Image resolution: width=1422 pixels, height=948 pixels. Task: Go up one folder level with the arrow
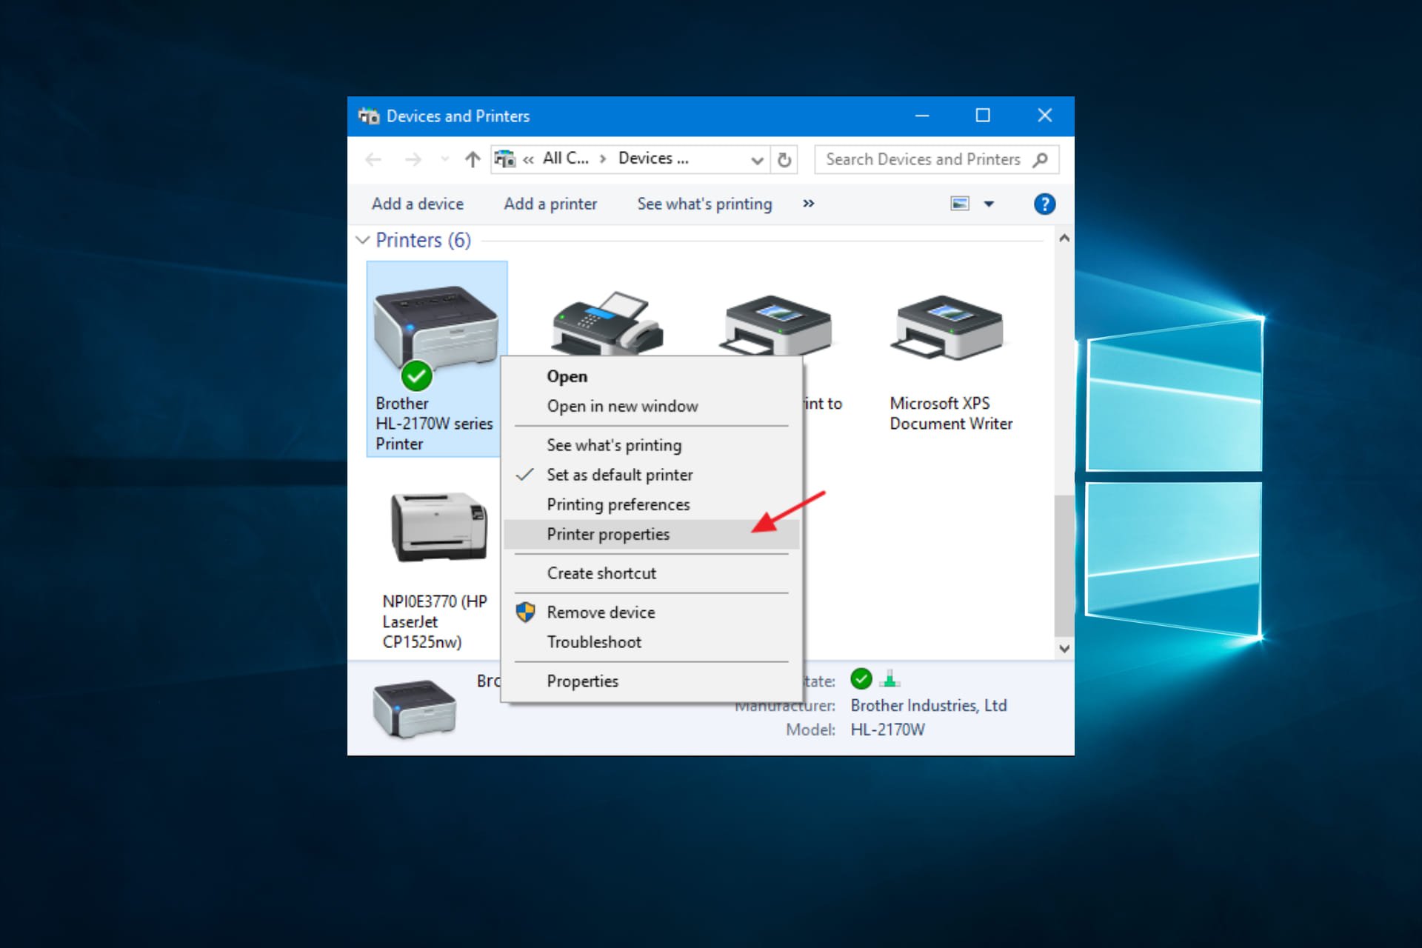click(x=473, y=159)
